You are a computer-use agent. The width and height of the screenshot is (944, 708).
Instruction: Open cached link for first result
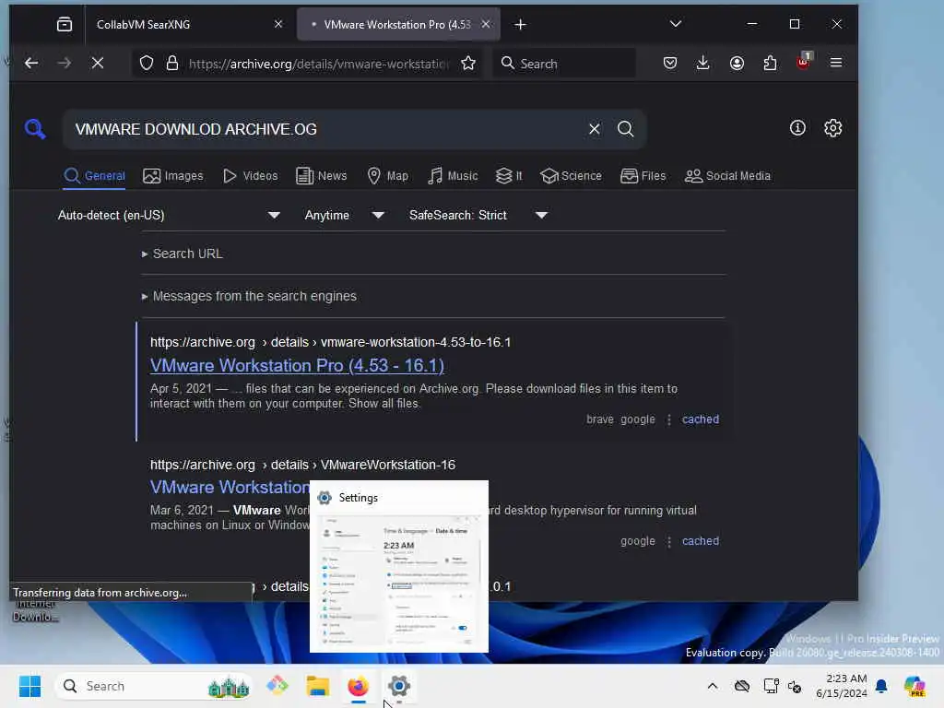pyautogui.click(x=701, y=419)
